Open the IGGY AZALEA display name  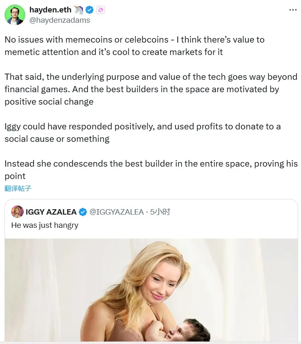[51, 212]
